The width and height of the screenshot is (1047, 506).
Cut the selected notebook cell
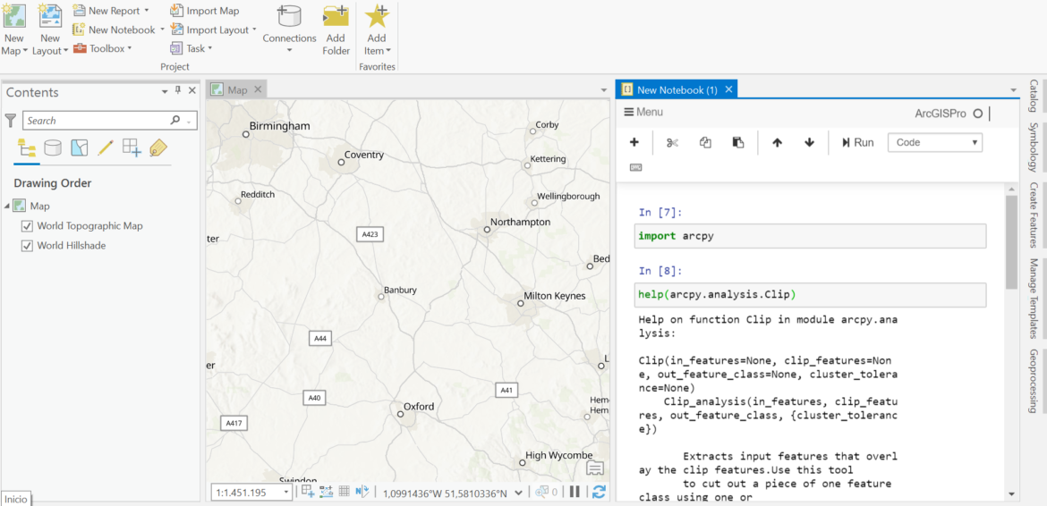point(673,142)
